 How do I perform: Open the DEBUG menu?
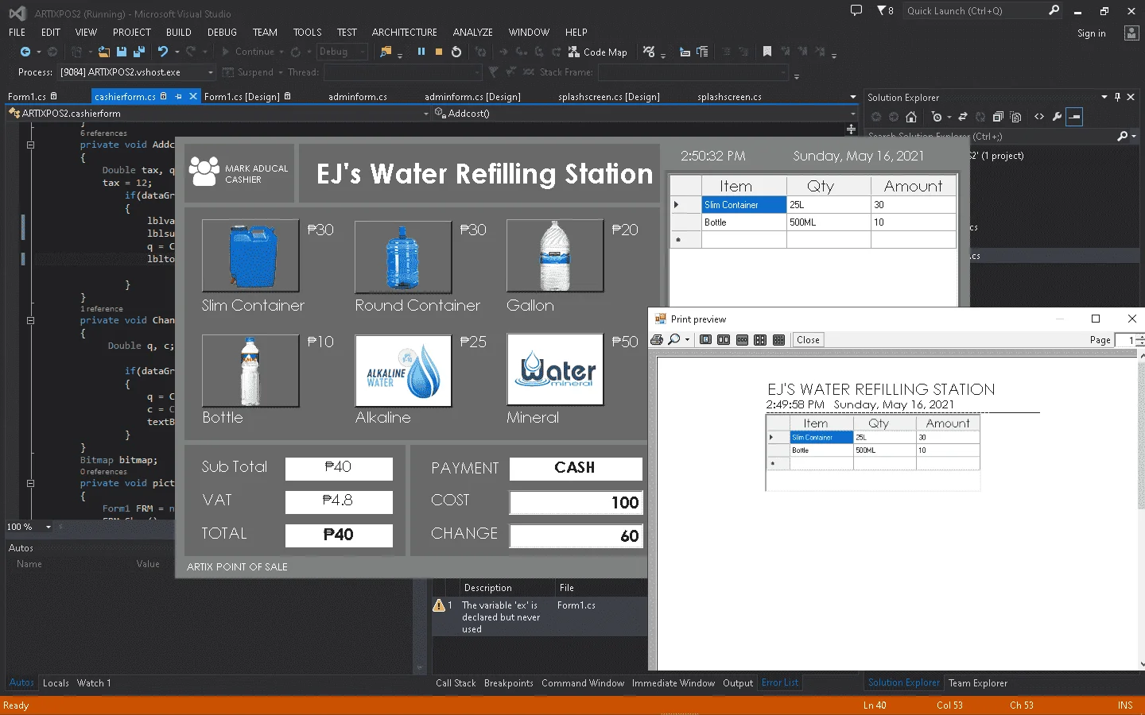[x=222, y=33]
